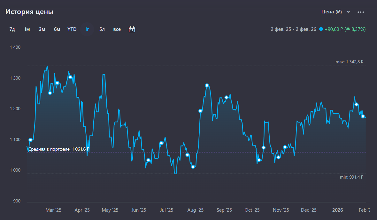The width and height of the screenshot is (377, 220).
Task: Click the max: 1 342,8 ₽ label
Action: [x=350, y=62]
